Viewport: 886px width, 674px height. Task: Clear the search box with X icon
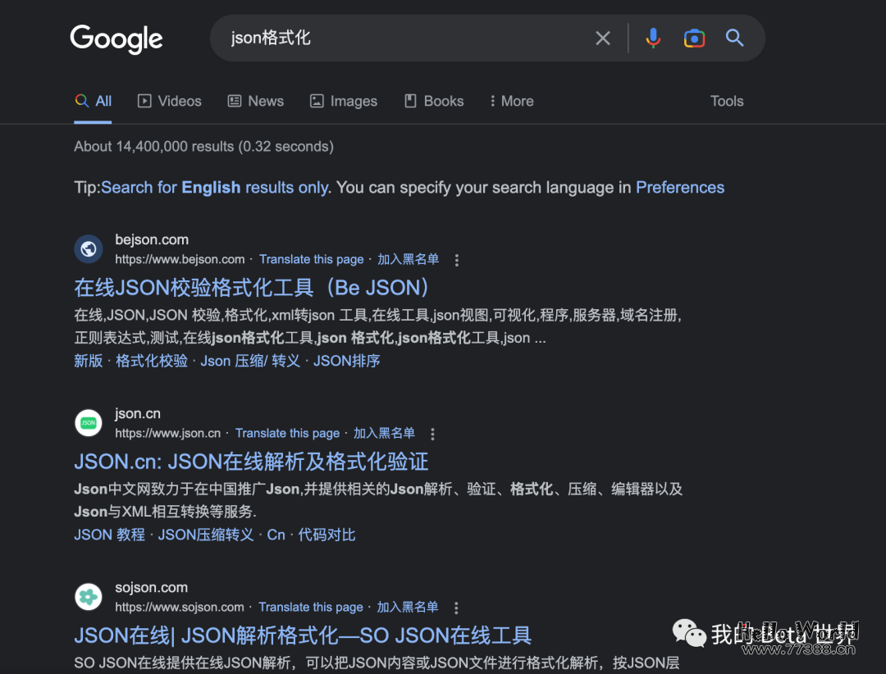603,39
